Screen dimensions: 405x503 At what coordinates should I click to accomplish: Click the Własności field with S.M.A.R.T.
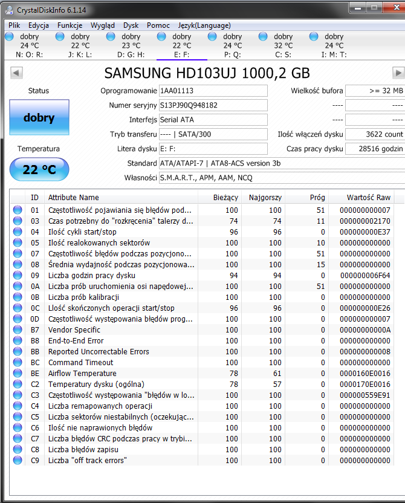tap(282, 178)
